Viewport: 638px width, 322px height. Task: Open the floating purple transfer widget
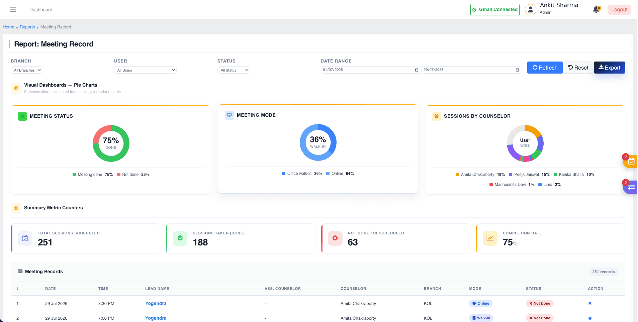pyautogui.click(x=630, y=187)
